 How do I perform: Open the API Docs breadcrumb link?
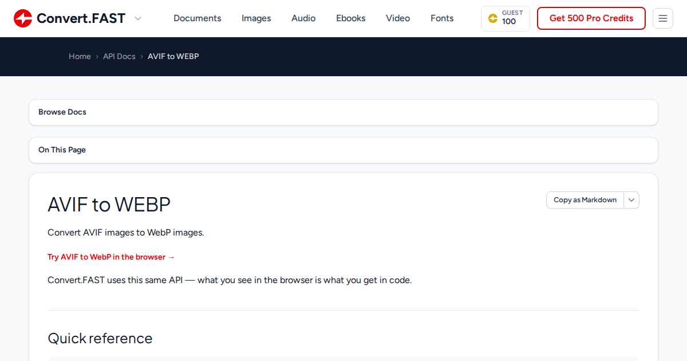tap(119, 56)
